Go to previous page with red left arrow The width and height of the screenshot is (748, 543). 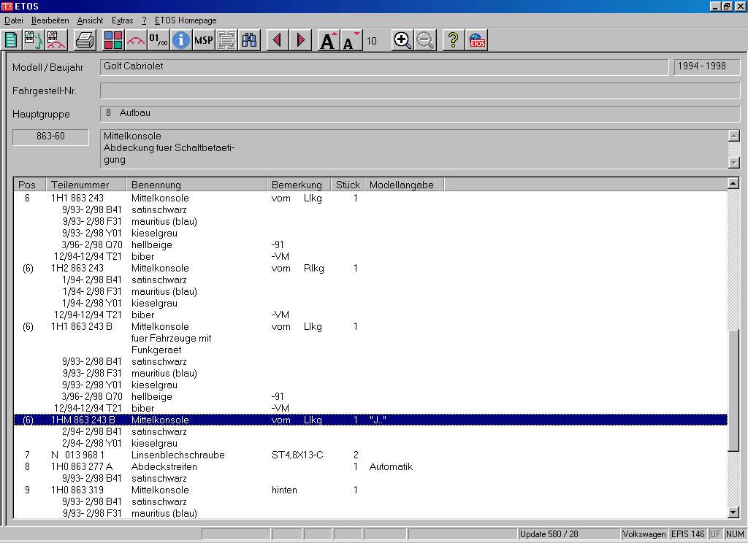(277, 40)
